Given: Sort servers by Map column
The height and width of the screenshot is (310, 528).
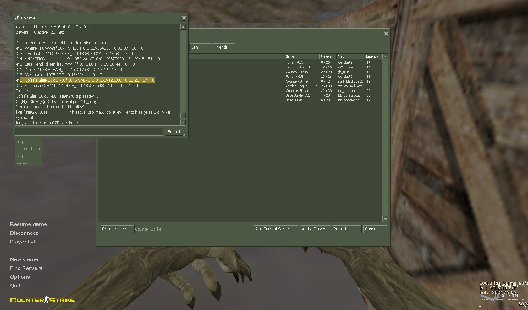Looking at the screenshot, I should click(x=351, y=56).
